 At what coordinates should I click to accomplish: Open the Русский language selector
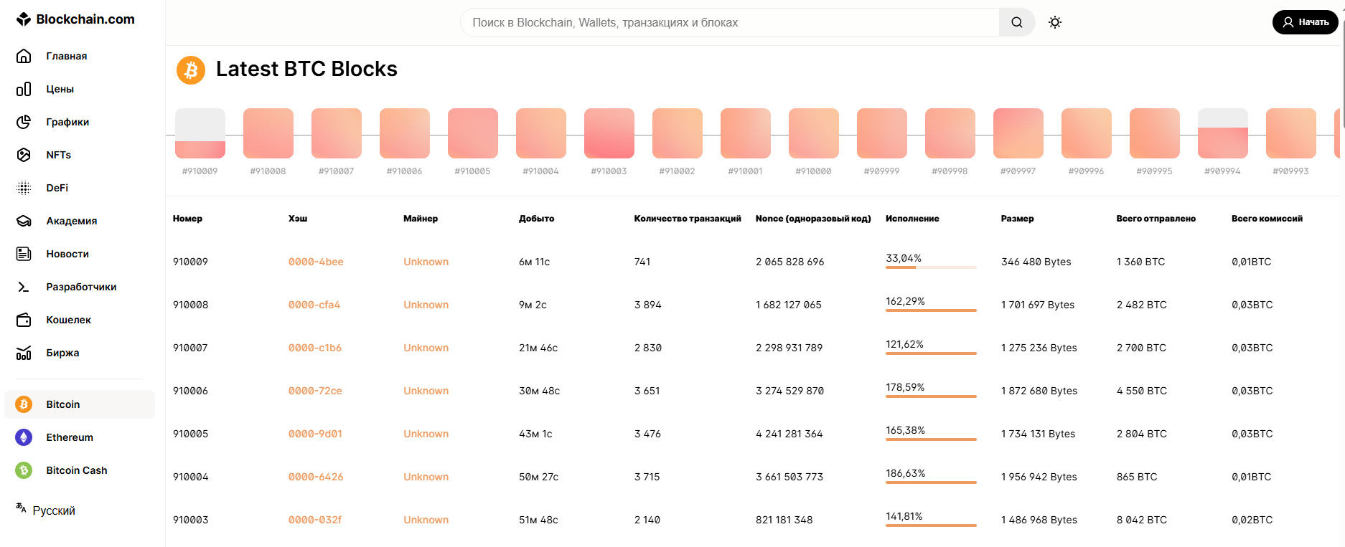point(54,510)
